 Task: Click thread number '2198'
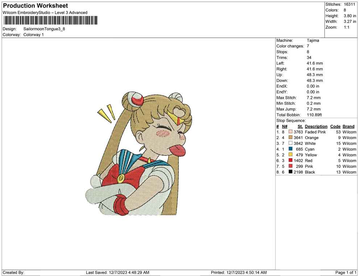pos(298,172)
